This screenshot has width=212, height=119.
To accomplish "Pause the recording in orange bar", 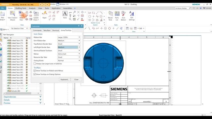I will click(44, 5).
